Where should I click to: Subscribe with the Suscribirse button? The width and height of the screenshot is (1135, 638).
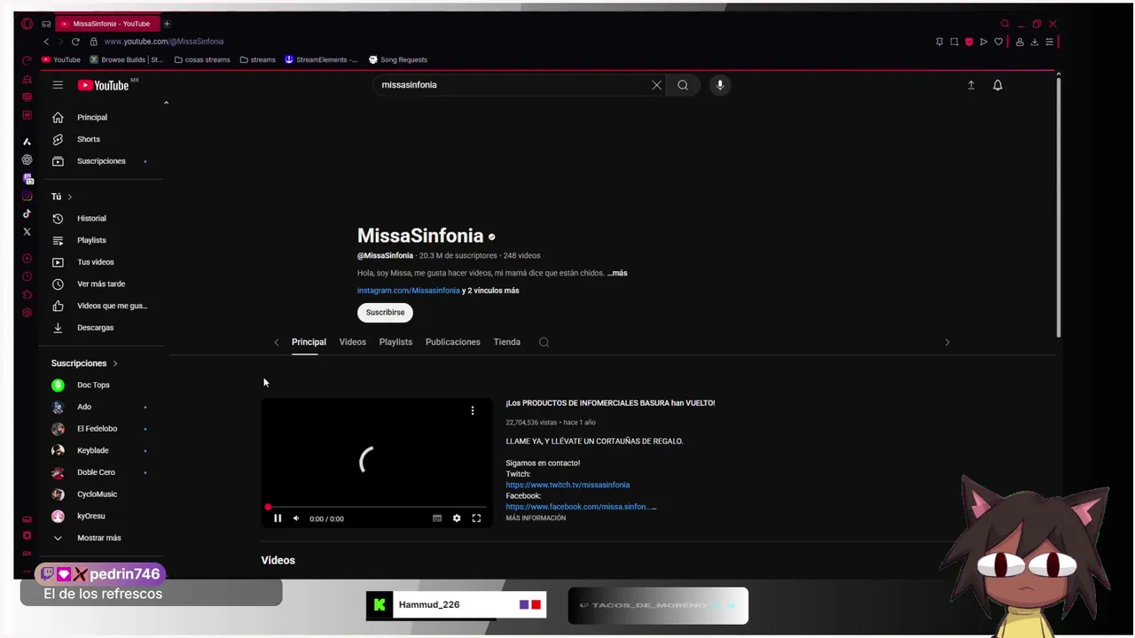point(385,312)
